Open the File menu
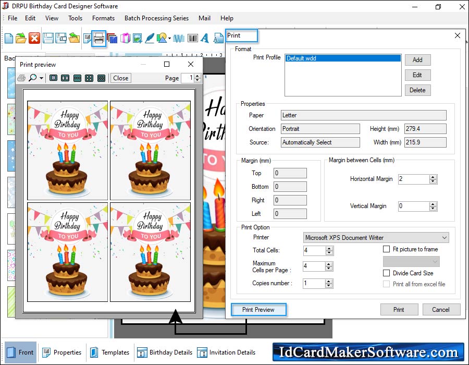 [x=13, y=18]
